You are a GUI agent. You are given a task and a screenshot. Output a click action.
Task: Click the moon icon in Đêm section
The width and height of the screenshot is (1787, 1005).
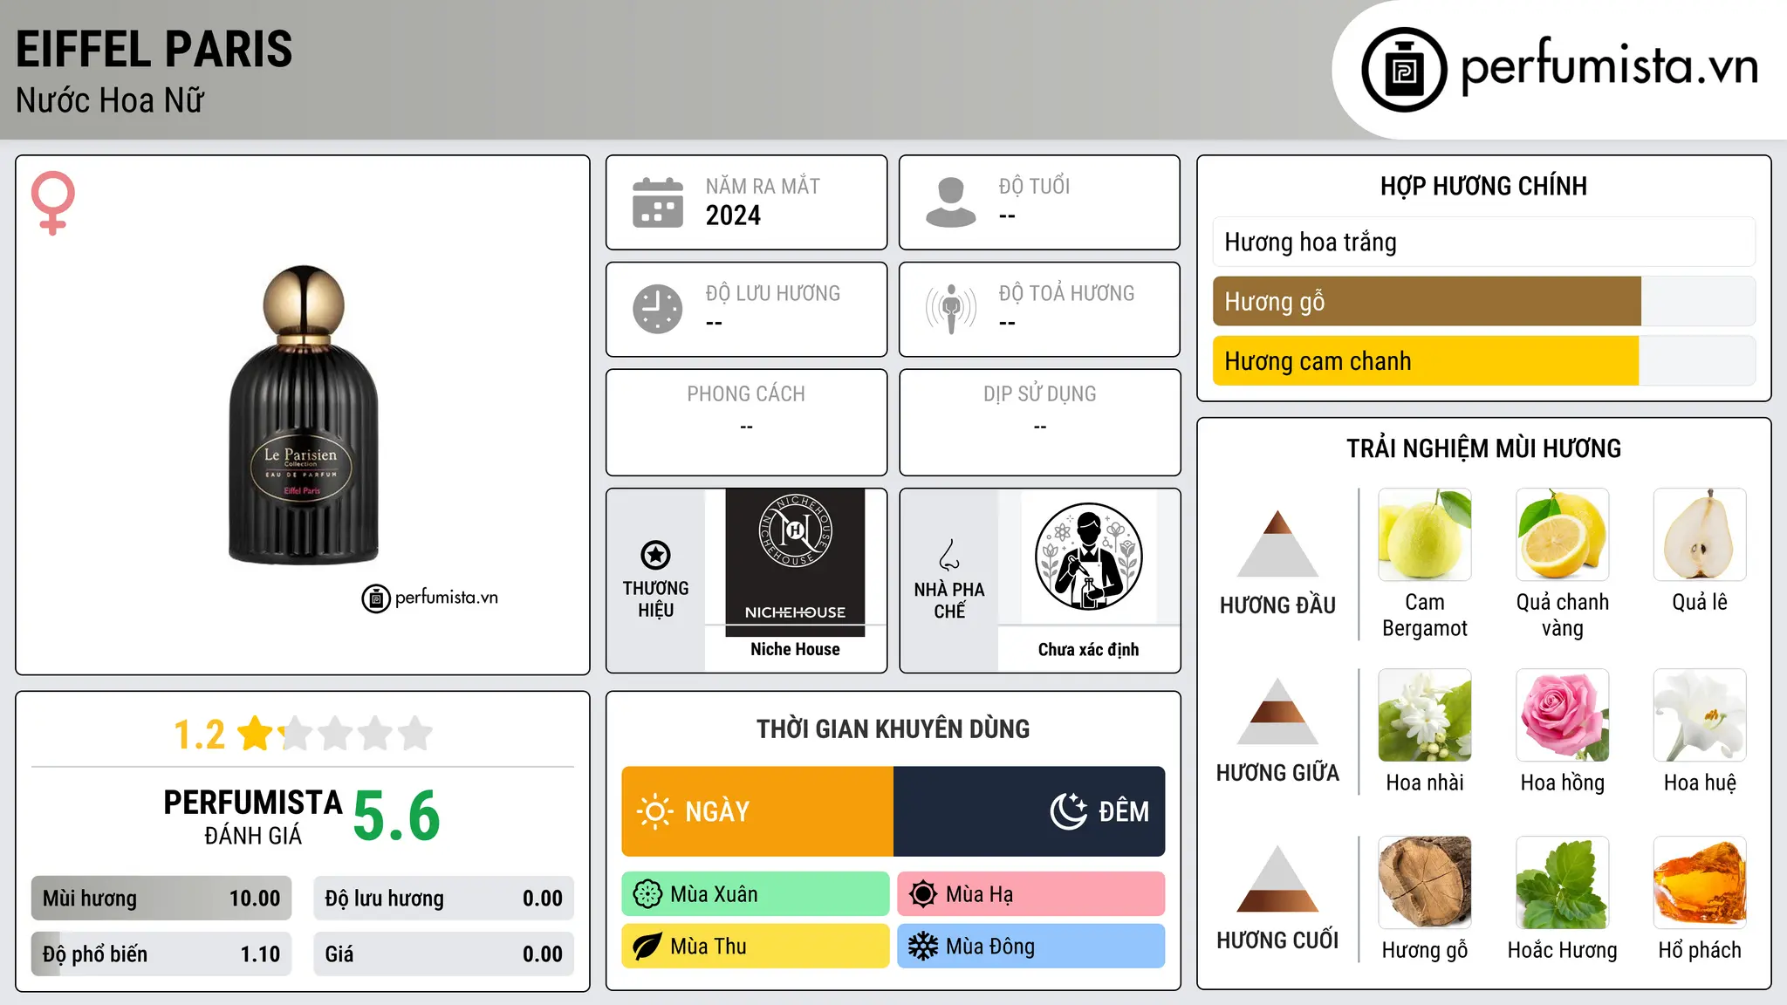click(x=1069, y=811)
